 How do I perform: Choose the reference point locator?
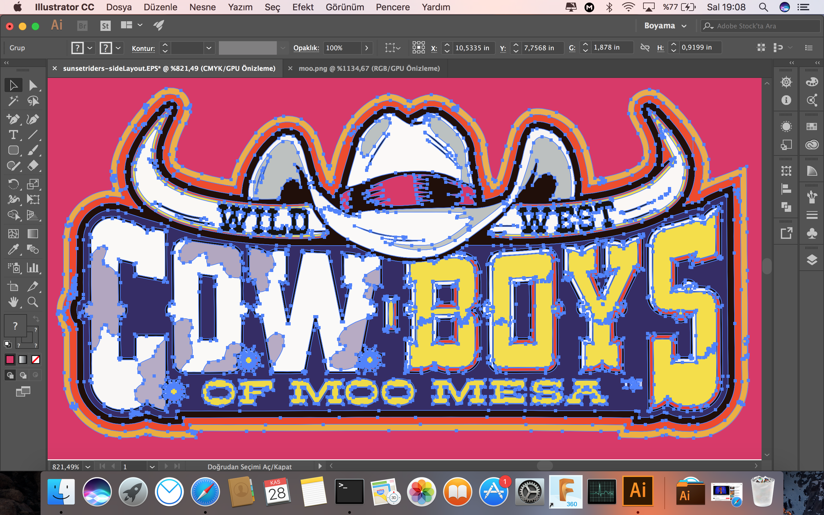pos(419,48)
